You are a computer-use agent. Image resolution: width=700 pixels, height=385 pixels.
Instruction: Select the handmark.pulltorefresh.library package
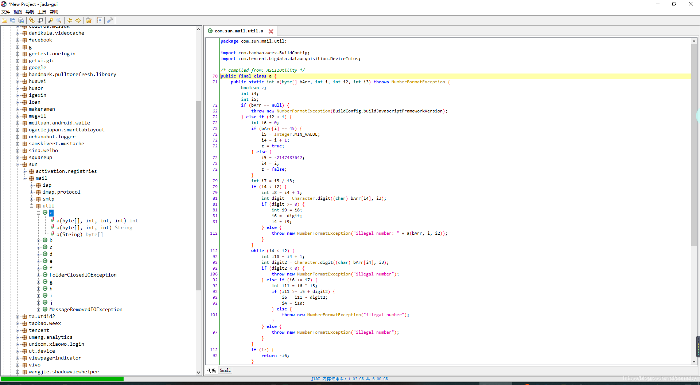pyautogui.click(x=73, y=75)
